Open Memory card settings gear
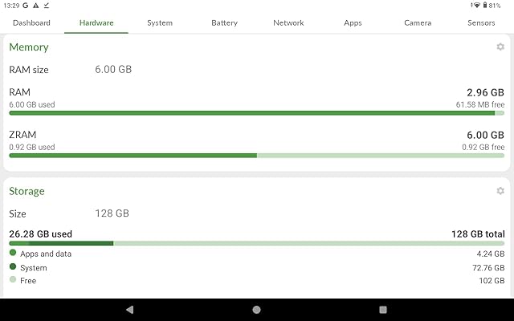This screenshot has width=514, height=321. pos(500,47)
